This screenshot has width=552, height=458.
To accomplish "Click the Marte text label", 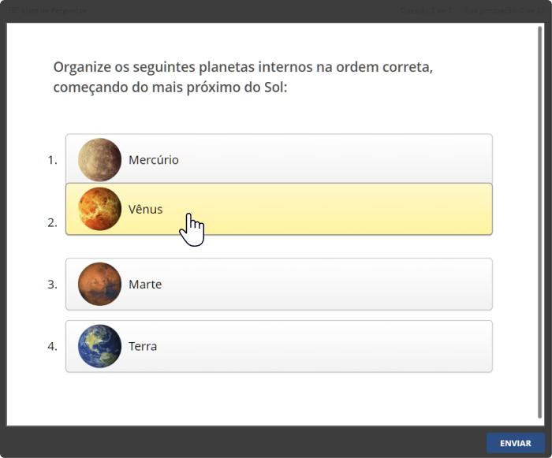I will (x=145, y=284).
